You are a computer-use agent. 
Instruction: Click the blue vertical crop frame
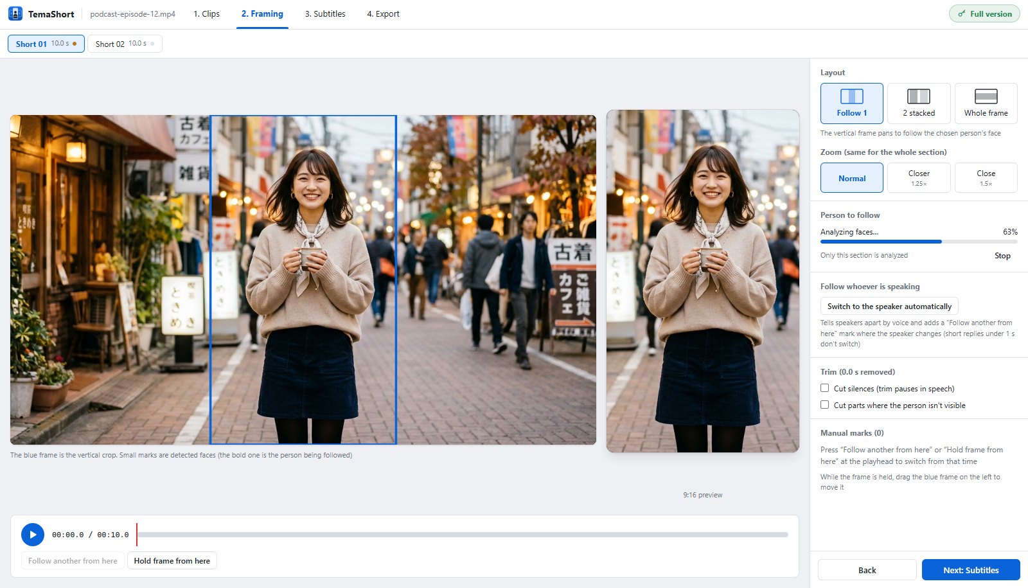tap(303, 280)
